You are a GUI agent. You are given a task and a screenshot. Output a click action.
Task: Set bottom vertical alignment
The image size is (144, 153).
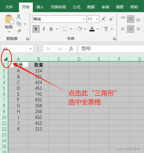coord(138,20)
